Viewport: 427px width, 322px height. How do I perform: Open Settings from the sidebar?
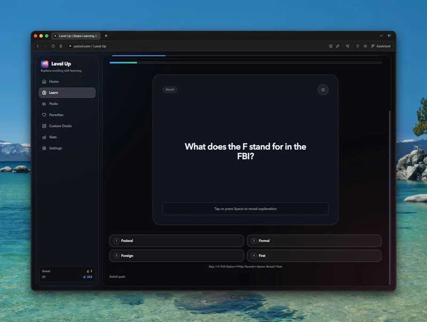click(x=67, y=148)
